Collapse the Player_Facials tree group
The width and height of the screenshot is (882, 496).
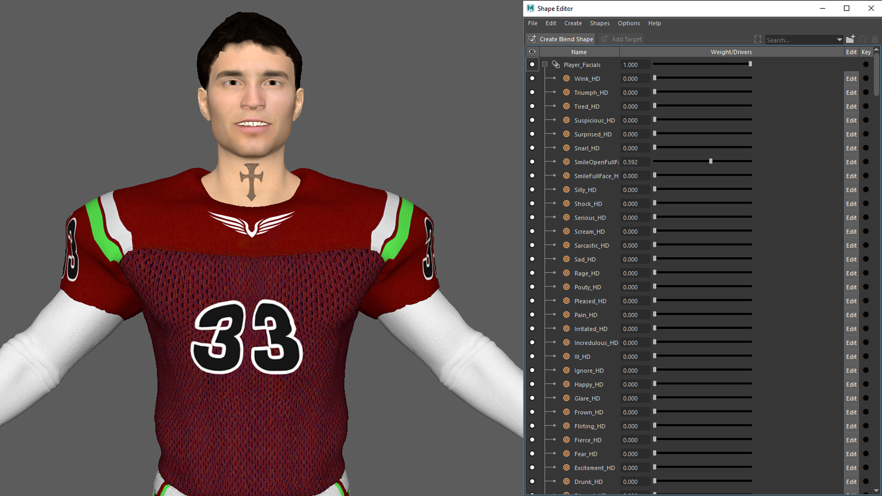coord(545,65)
